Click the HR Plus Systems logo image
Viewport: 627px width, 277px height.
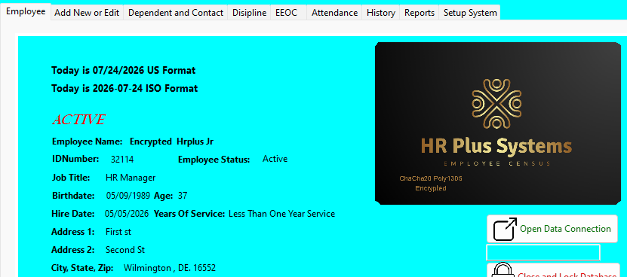[x=497, y=123]
